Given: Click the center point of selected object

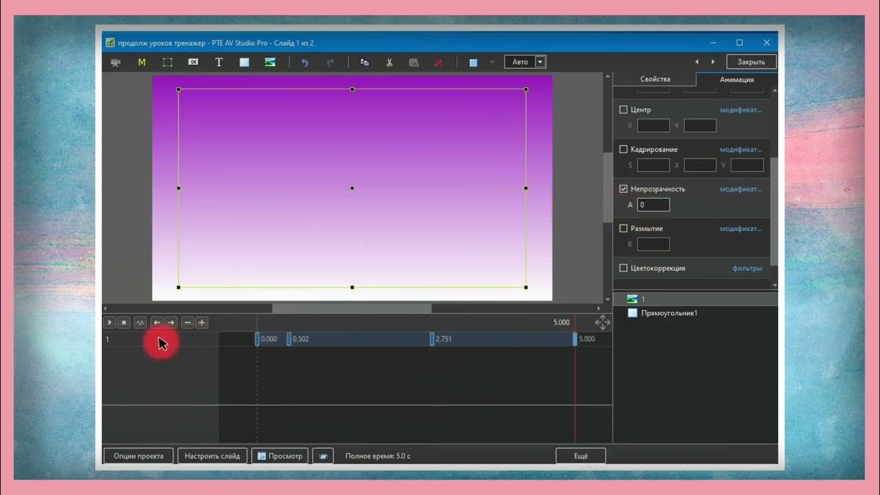Looking at the screenshot, I should (x=352, y=188).
